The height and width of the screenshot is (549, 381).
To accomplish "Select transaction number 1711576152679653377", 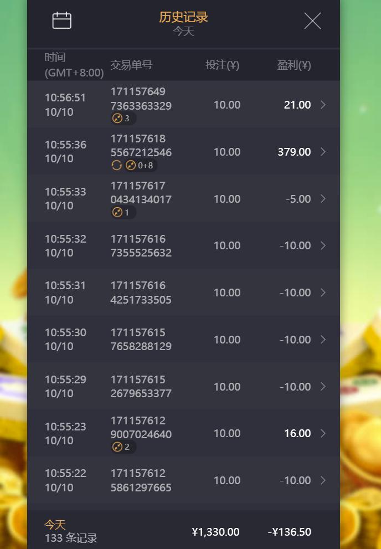I will (x=141, y=387).
